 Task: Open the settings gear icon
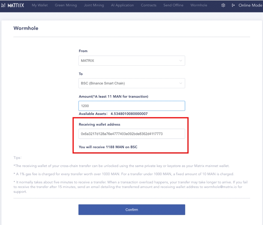(x=223, y=5)
